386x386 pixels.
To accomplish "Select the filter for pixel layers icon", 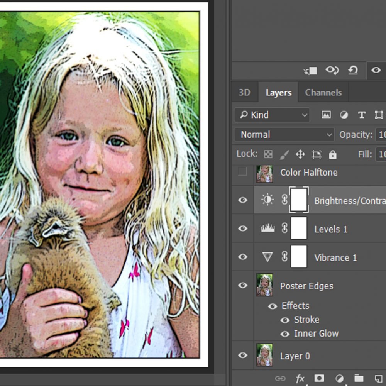I will 327,115.
